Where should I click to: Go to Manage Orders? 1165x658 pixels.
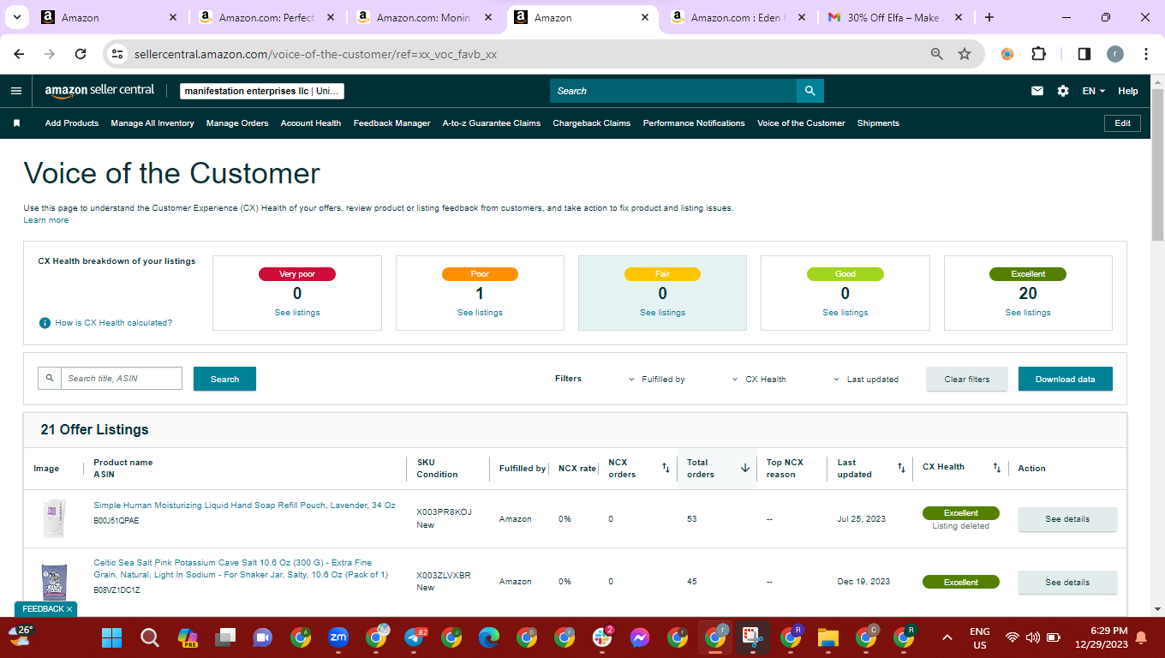pyautogui.click(x=237, y=123)
